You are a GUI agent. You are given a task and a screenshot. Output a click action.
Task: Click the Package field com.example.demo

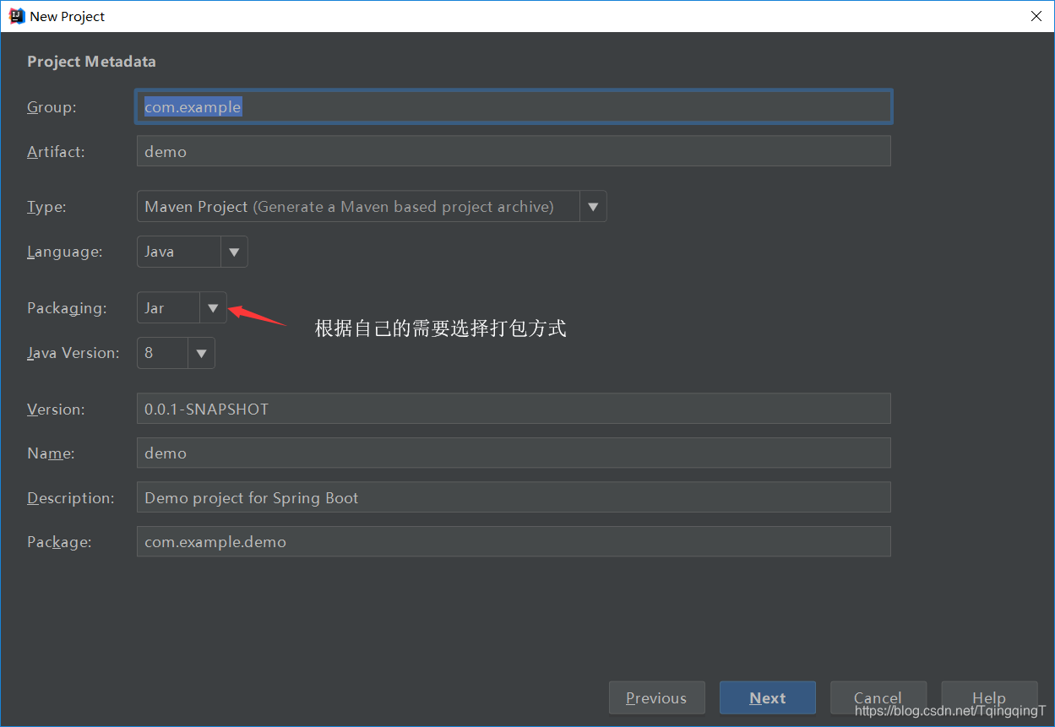(514, 541)
